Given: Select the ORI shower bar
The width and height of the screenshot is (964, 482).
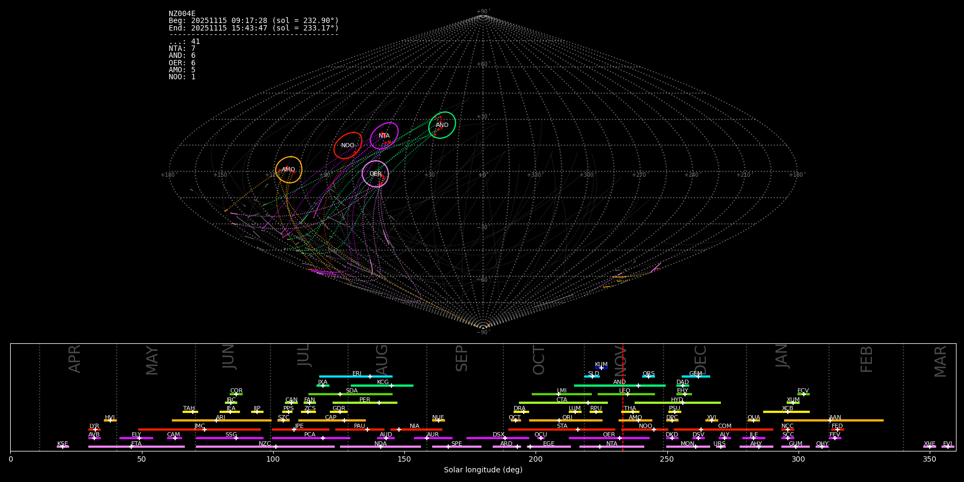Looking at the screenshot, I should tap(566, 420).
